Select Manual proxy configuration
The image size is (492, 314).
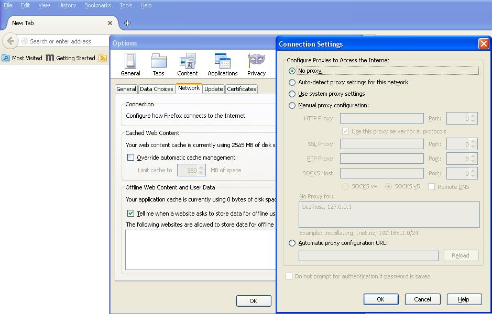coord(292,106)
